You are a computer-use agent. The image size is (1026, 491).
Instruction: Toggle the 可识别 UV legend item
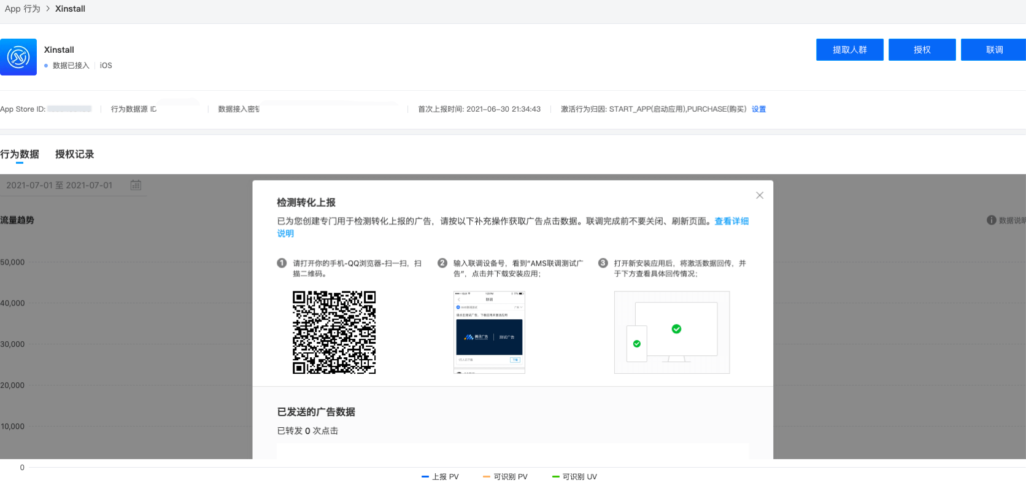(x=574, y=477)
